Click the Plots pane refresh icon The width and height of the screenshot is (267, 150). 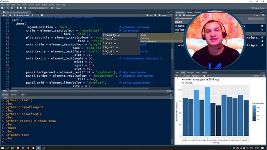click(x=264, y=76)
